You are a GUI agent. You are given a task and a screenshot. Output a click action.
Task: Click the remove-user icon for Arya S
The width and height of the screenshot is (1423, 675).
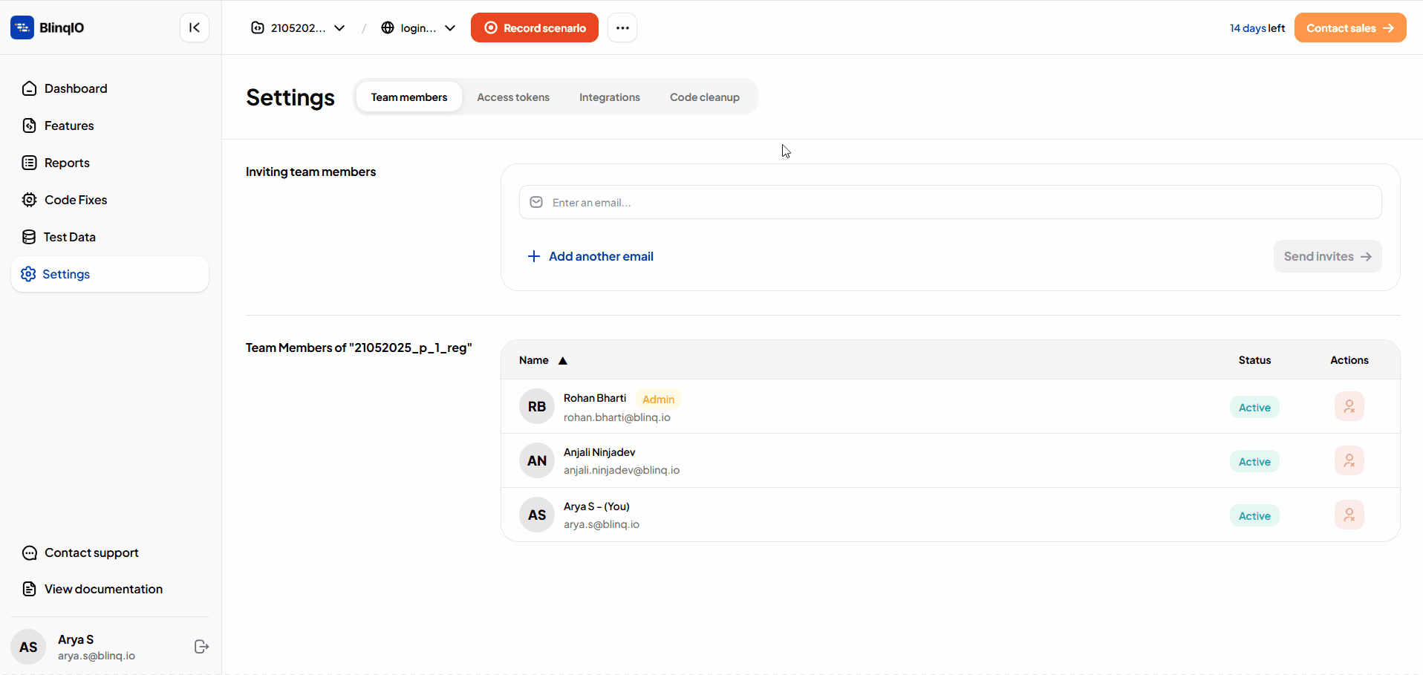[1349, 515]
